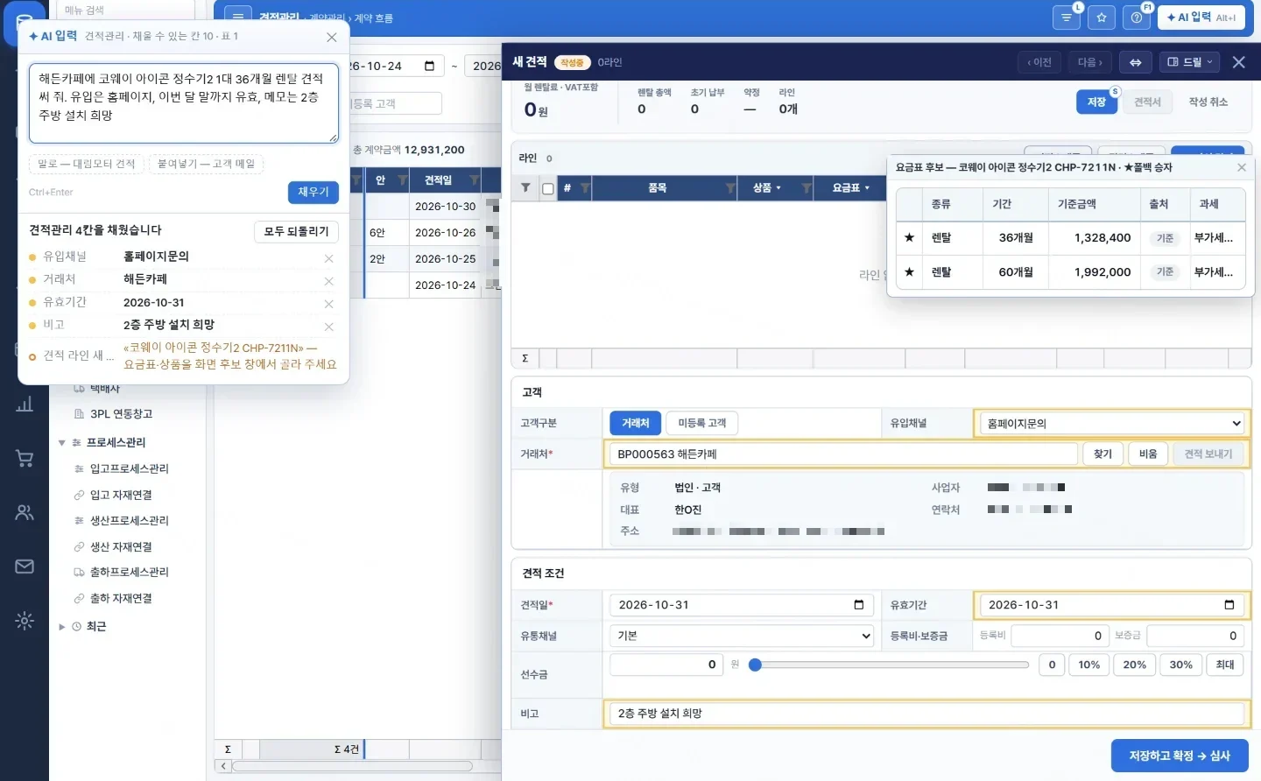This screenshot has height=781, width=1261.
Task: Toggle the select-all checkbox in 라인 grid
Action: [548, 188]
